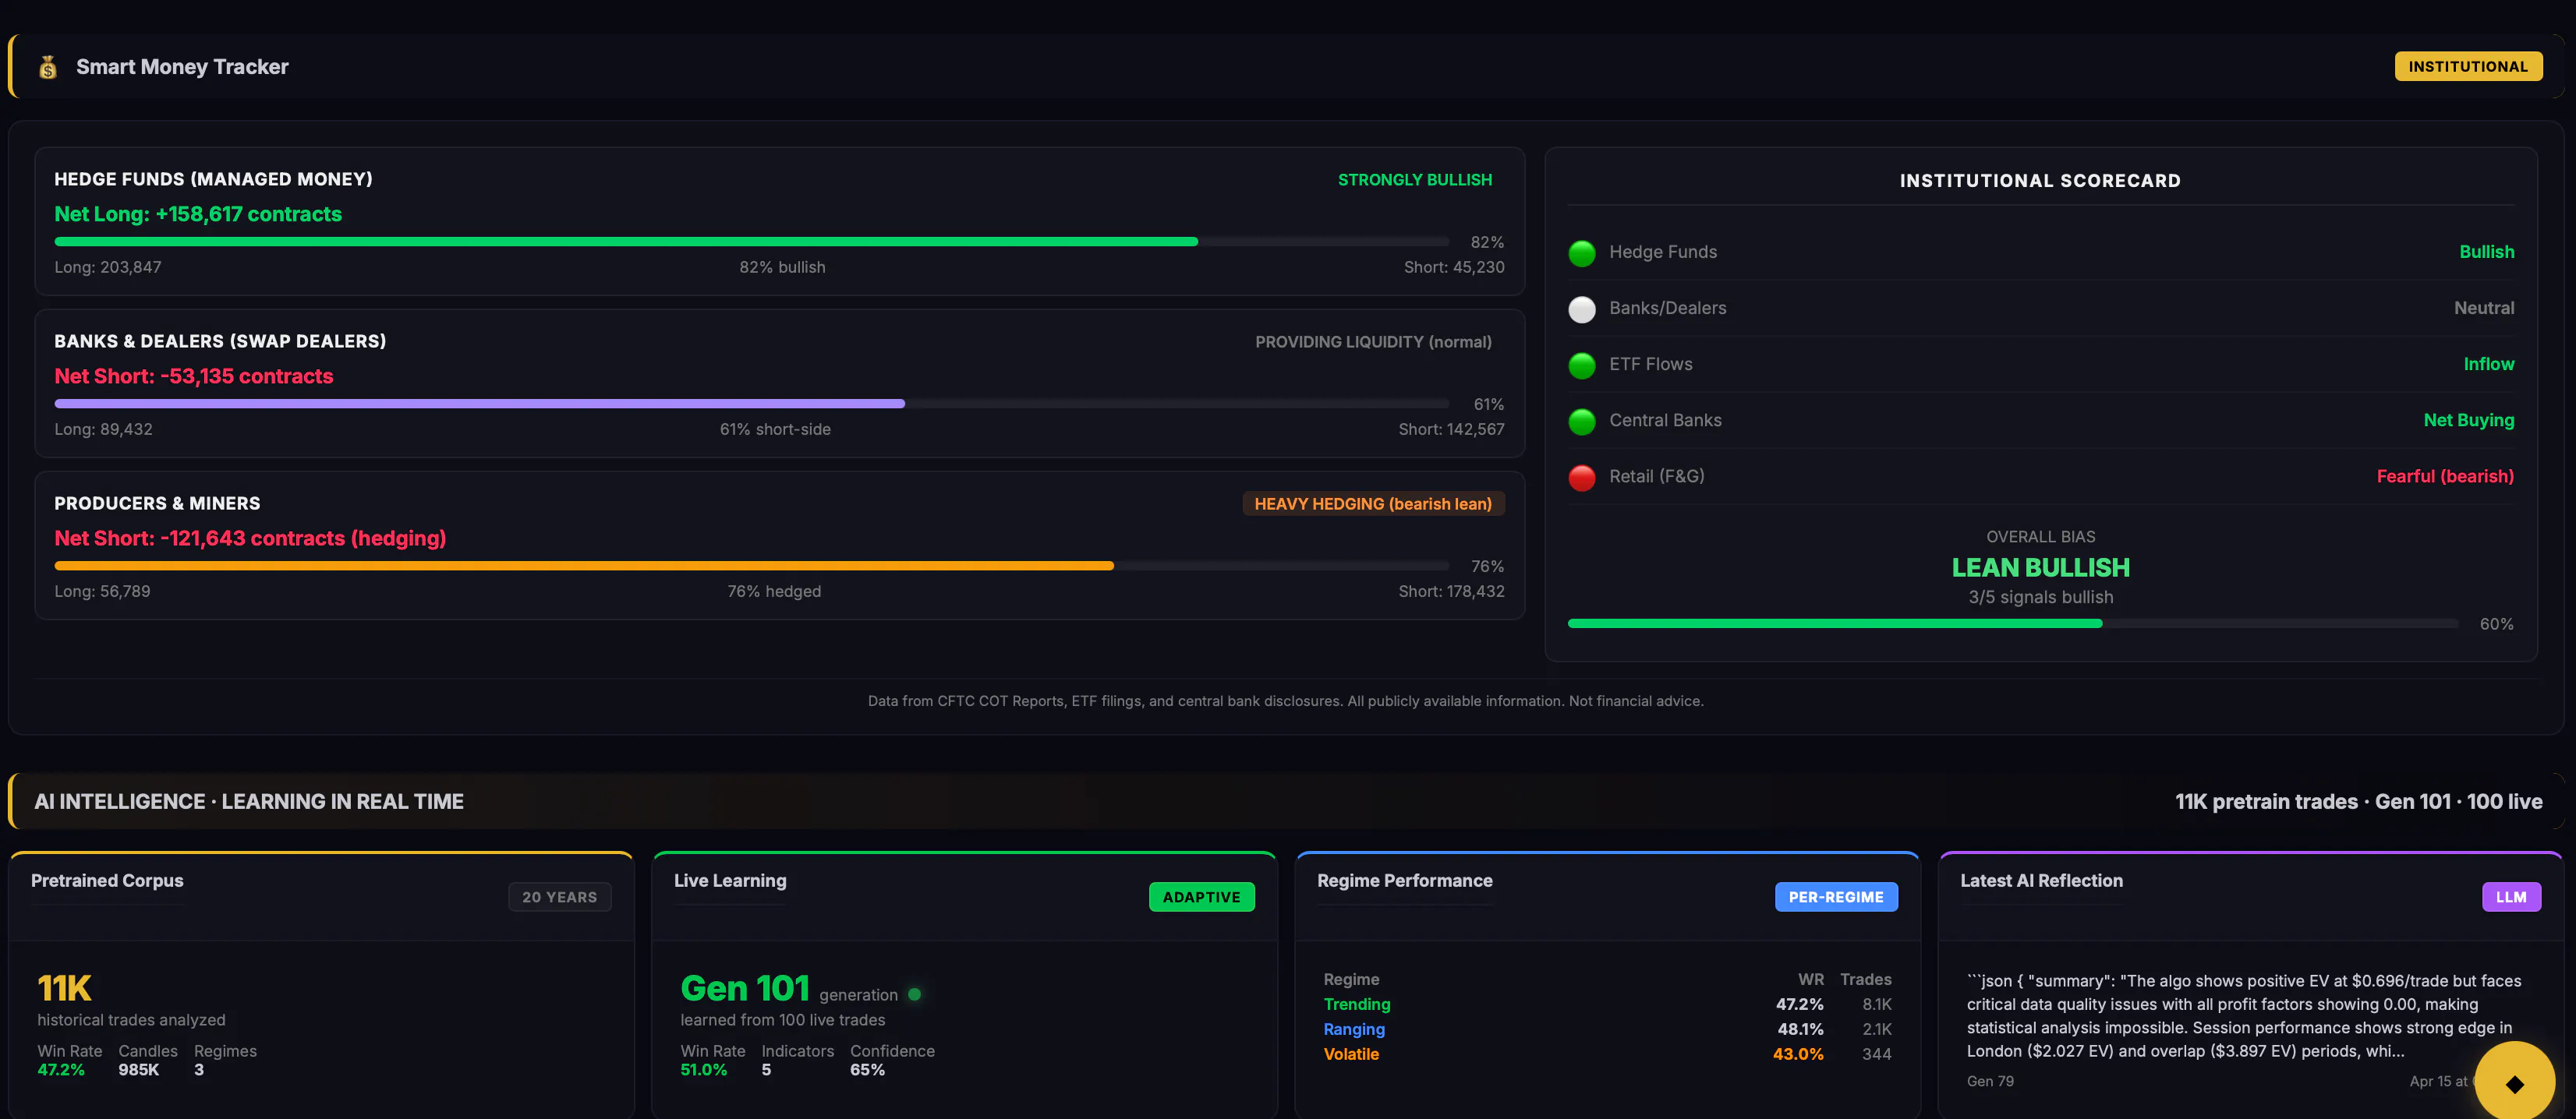Click the red dot next to Retail (F&G)

(1582, 478)
